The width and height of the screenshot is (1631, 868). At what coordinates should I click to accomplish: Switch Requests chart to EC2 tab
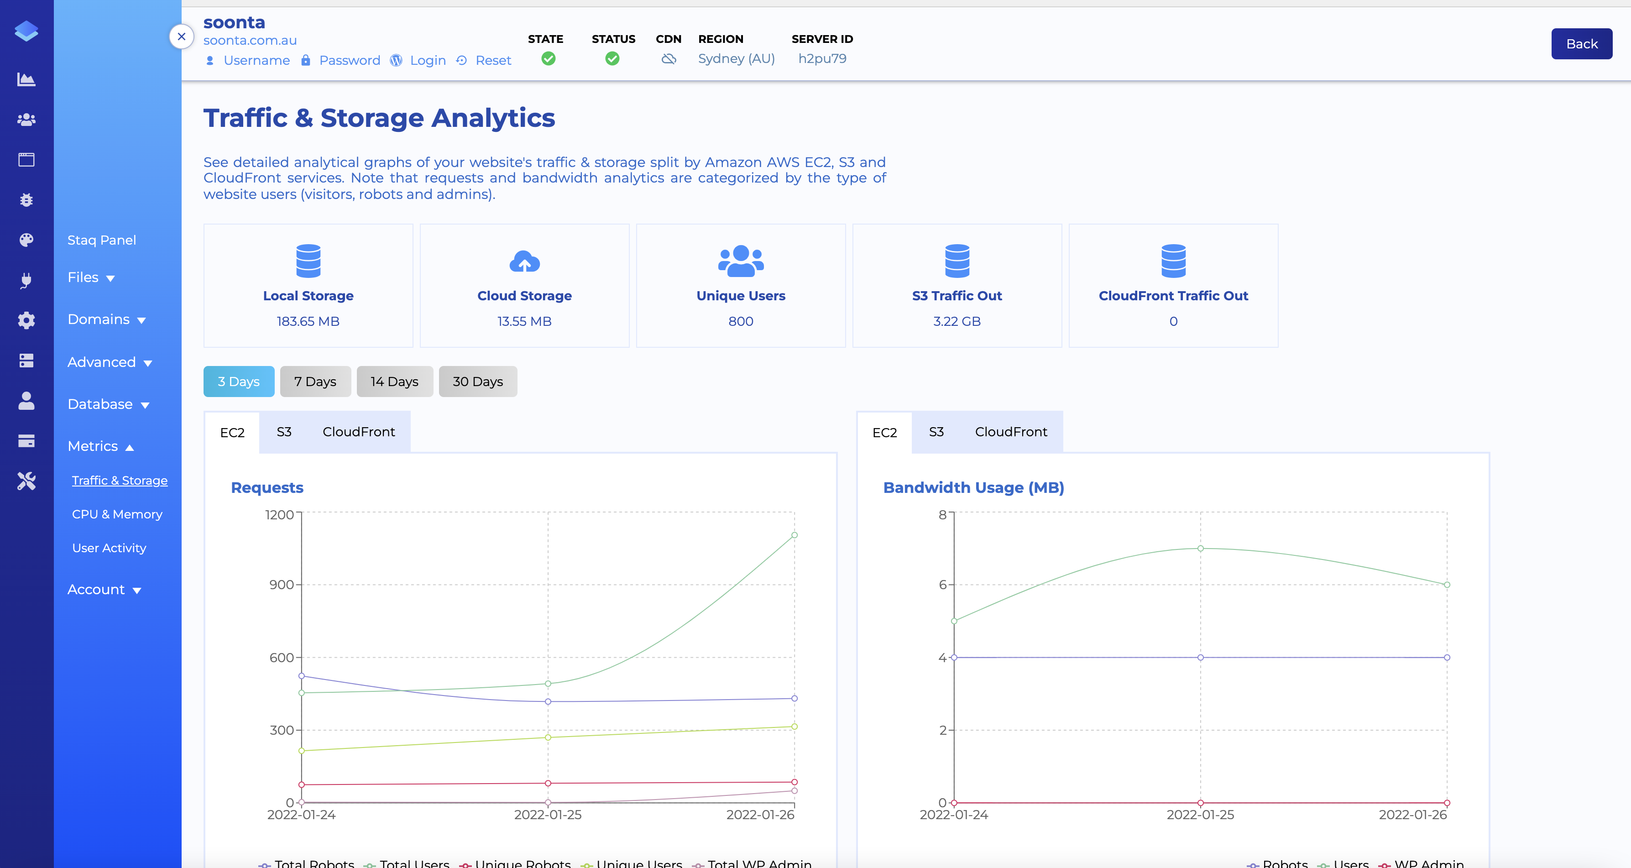232,433
